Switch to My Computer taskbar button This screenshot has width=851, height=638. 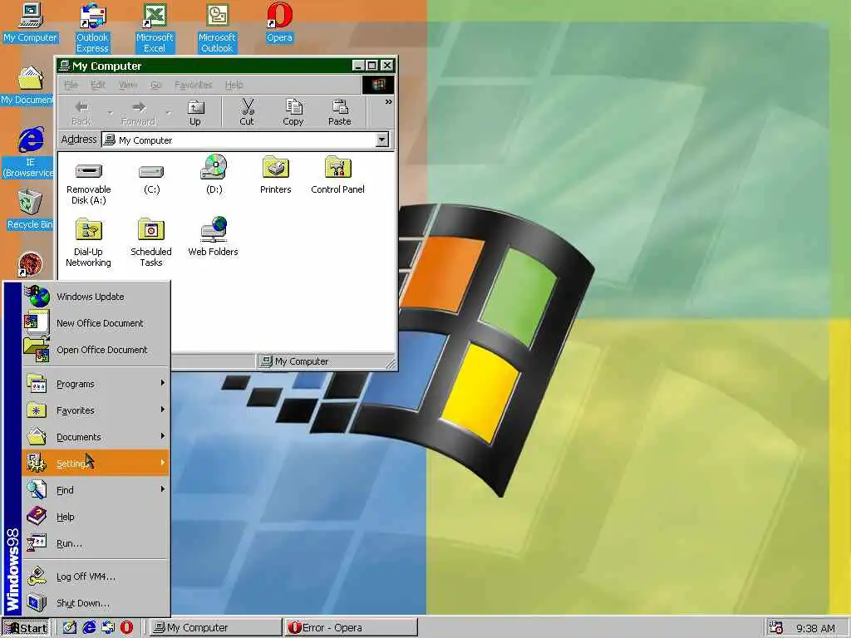[215, 628]
